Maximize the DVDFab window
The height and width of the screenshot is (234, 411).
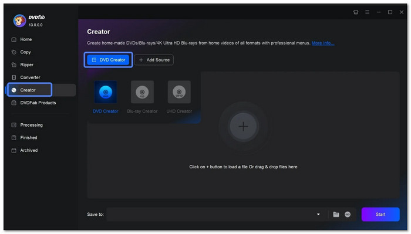390,12
